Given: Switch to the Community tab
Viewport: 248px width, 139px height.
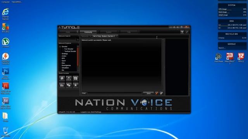Looking at the screenshot, I should (x=88, y=32).
